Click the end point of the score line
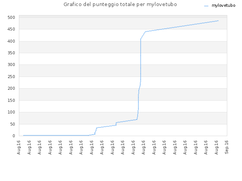The width and height of the screenshot is (242, 181). pyautogui.click(x=218, y=21)
